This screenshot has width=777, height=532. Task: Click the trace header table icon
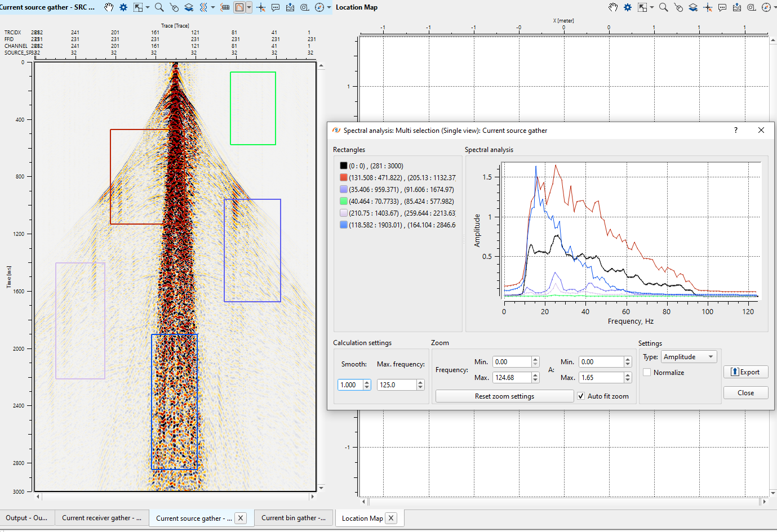pyautogui.click(x=225, y=7)
